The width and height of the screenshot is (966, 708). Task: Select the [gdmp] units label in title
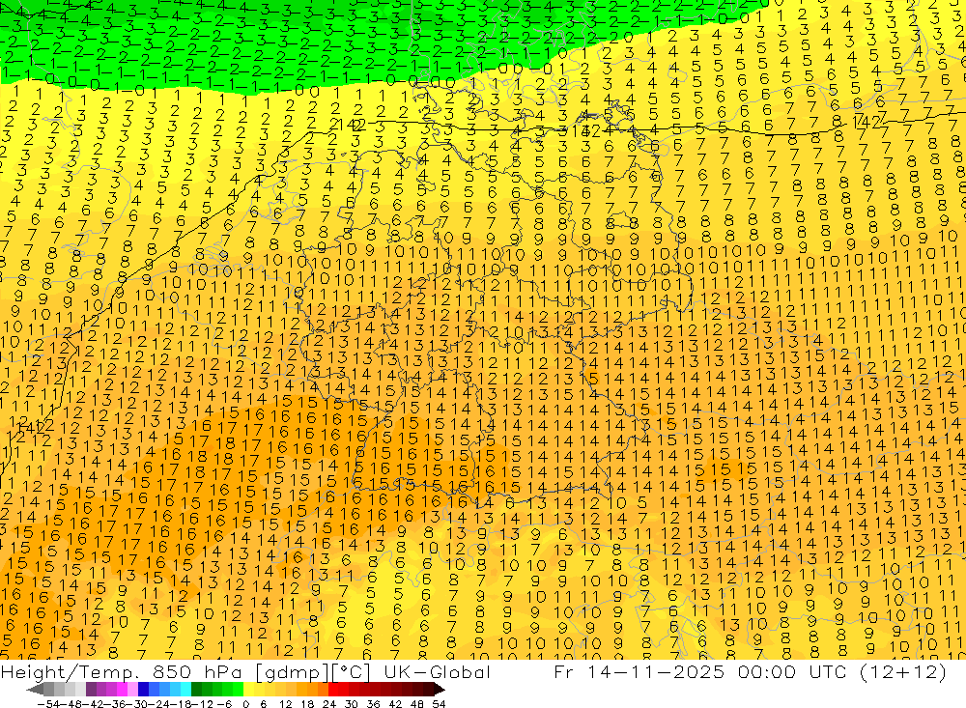click(x=290, y=671)
